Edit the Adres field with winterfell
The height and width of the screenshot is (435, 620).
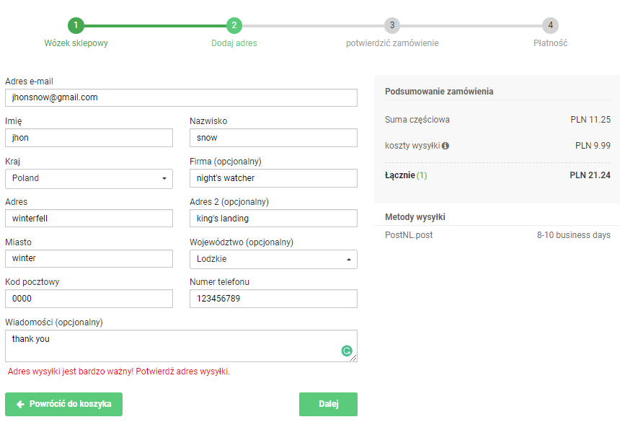click(x=89, y=219)
